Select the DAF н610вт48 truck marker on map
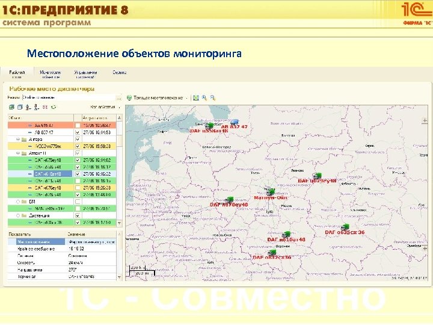 pyautogui.click(x=286, y=235)
